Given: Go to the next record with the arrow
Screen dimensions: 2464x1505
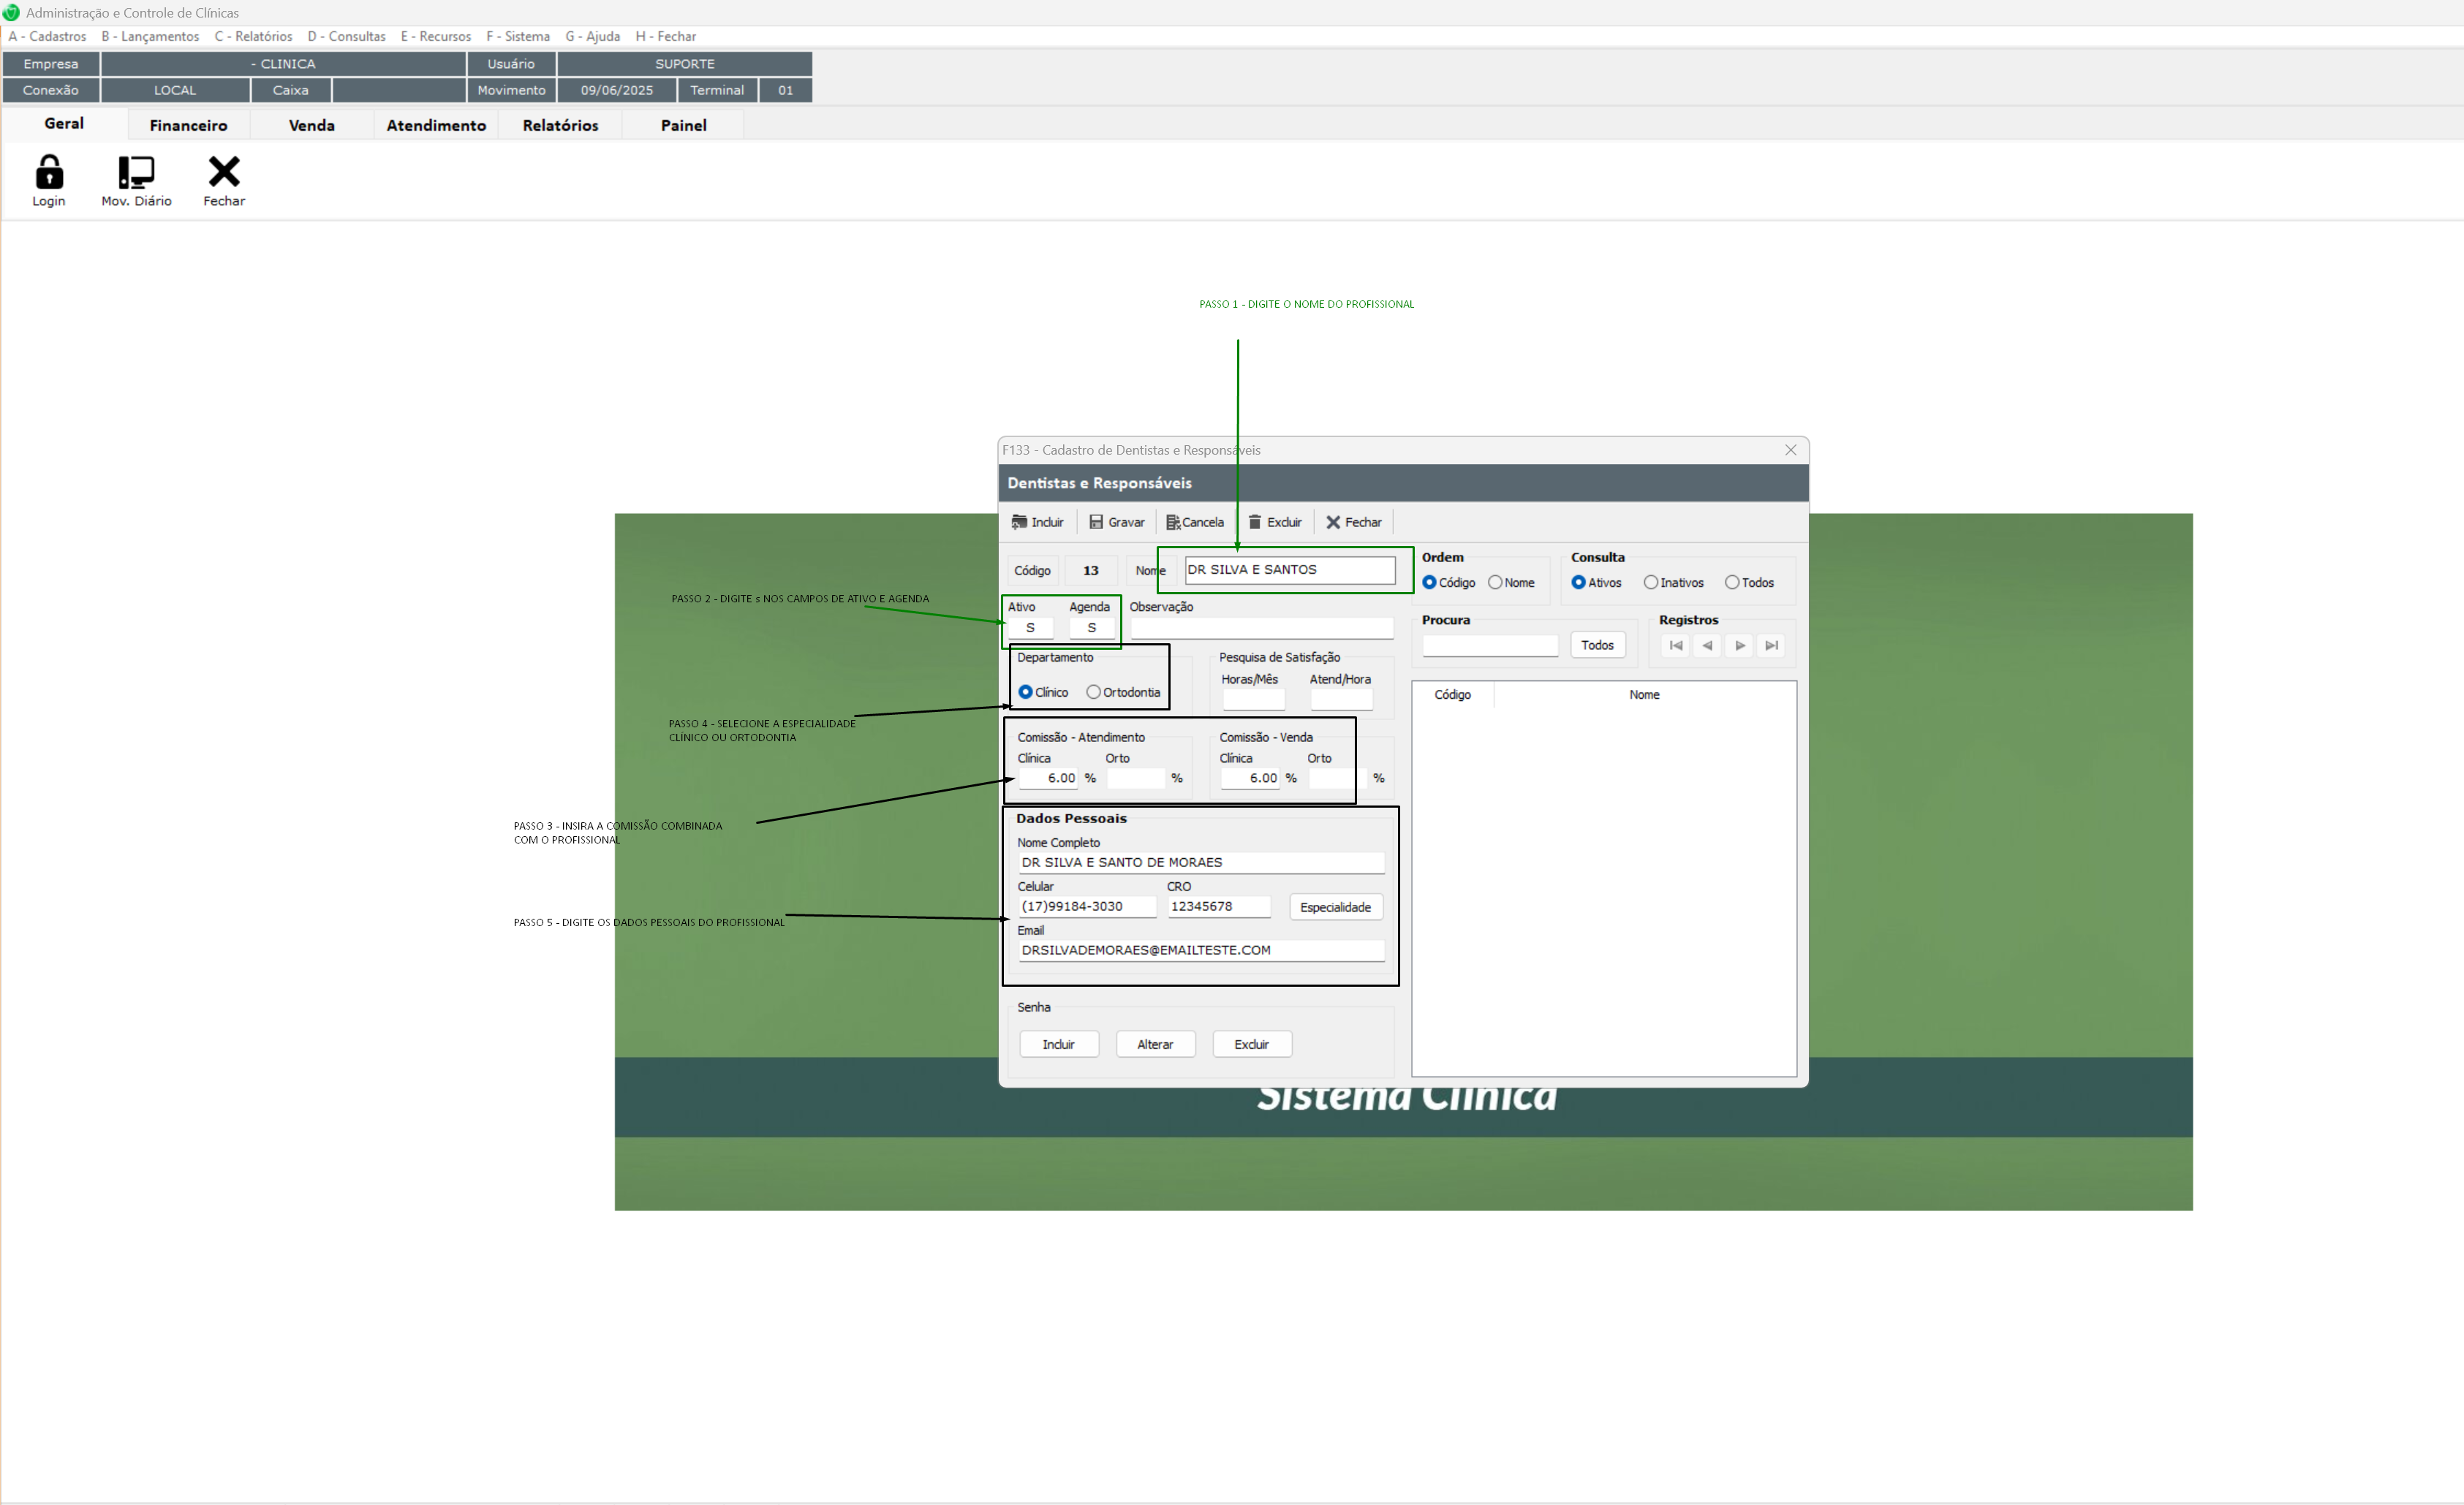Looking at the screenshot, I should click(x=1740, y=646).
